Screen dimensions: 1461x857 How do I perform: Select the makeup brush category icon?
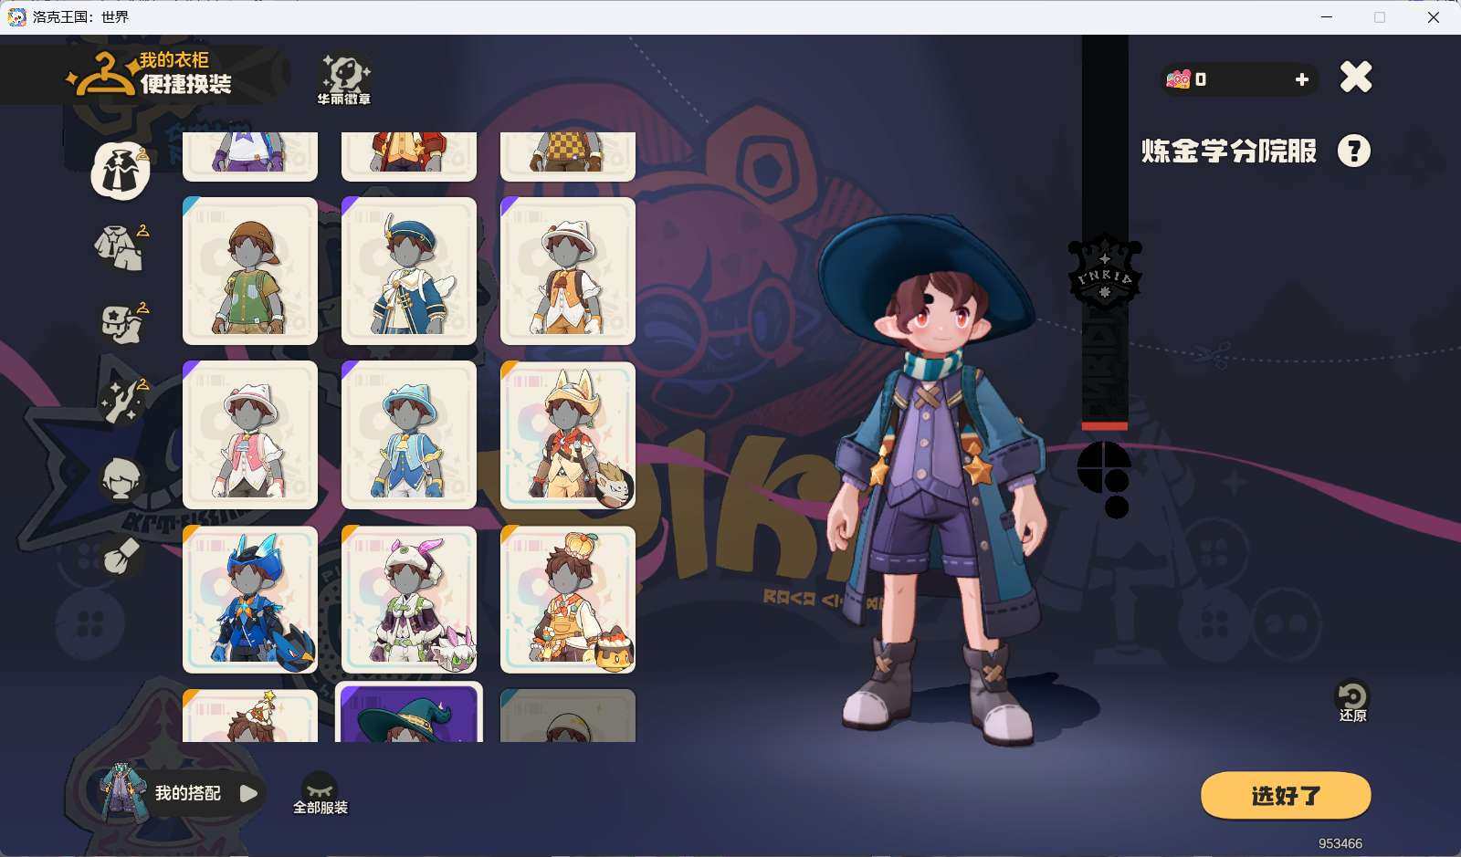click(121, 555)
